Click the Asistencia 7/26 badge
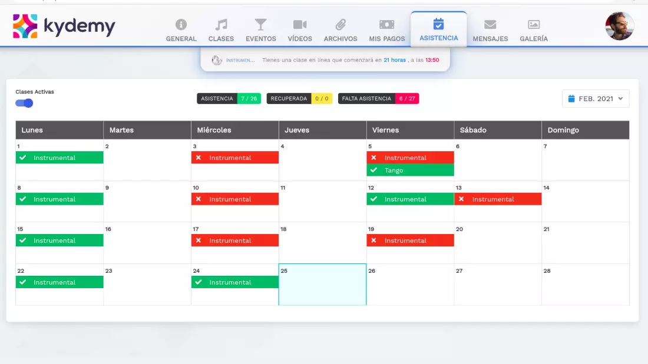 coord(229,99)
